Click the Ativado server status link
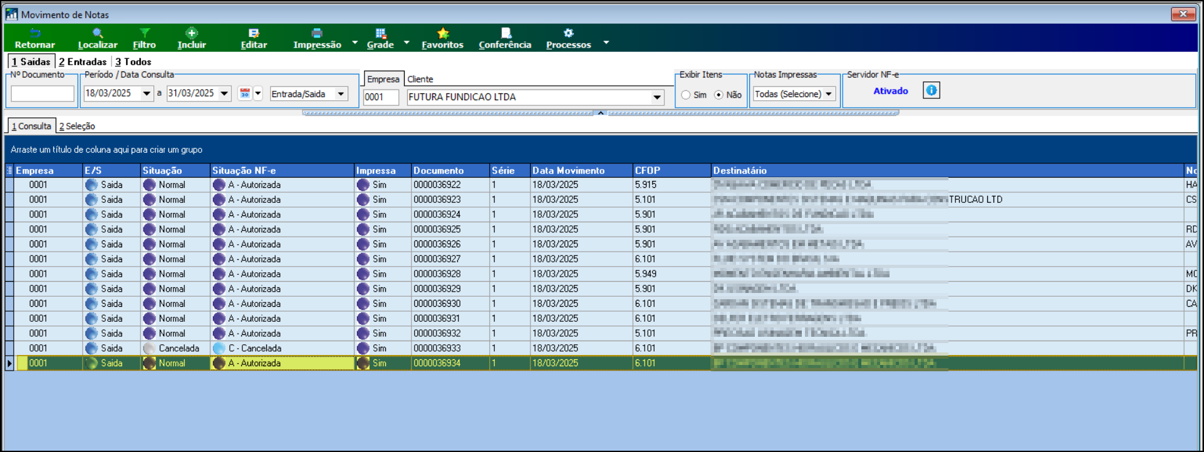Screen dimensions: 1204x452 [x=891, y=91]
